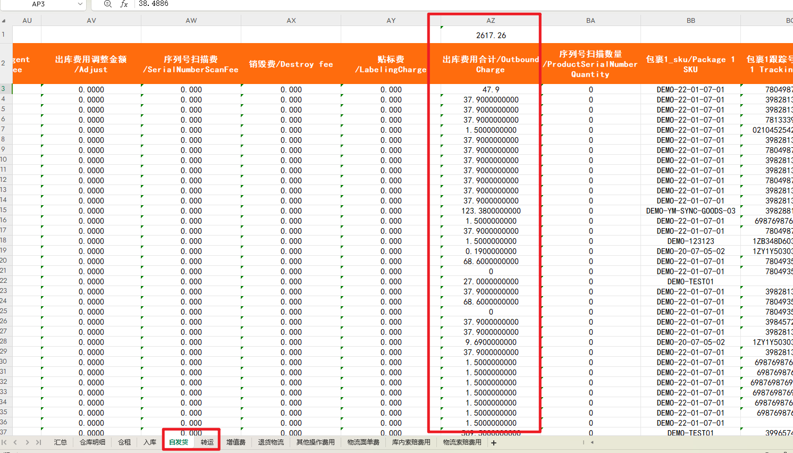Click the zoom magnifier icon beside formula bar
The height and width of the screenshot is (453, 793).
pyautogui.click(x=108, y=4)
